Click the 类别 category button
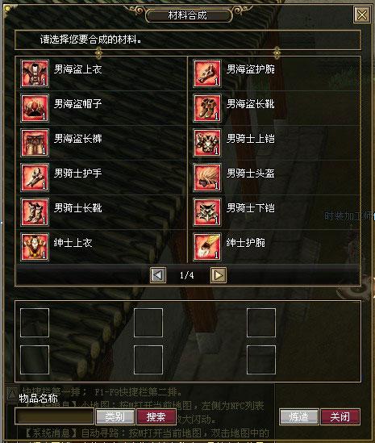Screen dimensions: 375x443 tap(115, 416)
